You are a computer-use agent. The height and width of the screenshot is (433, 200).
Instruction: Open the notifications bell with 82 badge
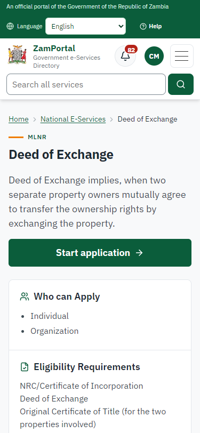pos(125,56)
